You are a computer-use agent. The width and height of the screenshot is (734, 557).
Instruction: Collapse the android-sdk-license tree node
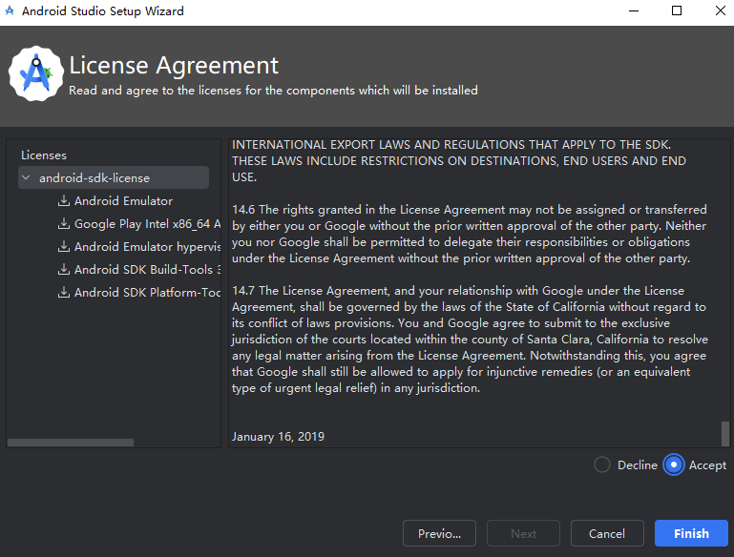click(26, 177)
